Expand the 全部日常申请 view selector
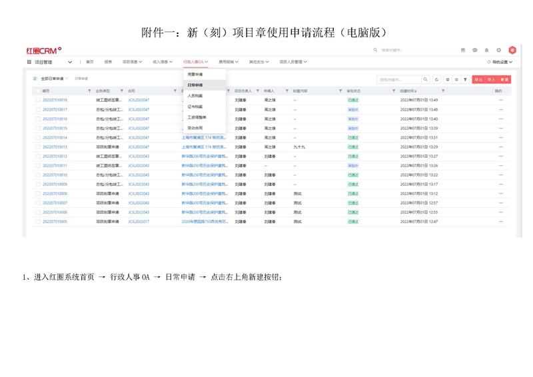 point(54,79)
